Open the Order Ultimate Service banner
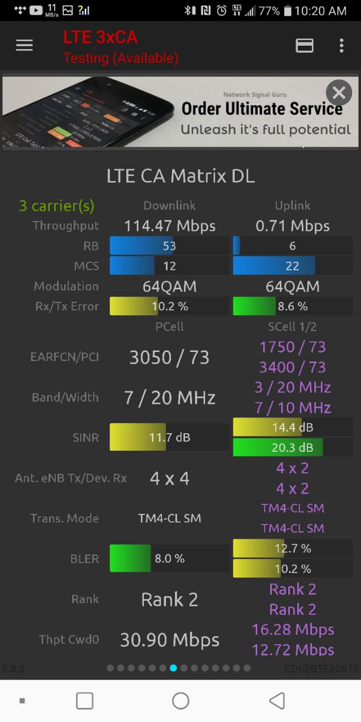 coord(180,112)
